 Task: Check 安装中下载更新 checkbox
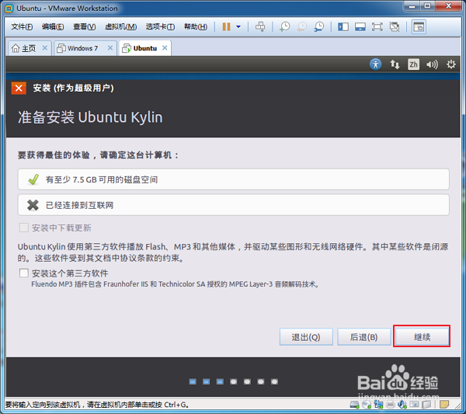coord(24,228)
